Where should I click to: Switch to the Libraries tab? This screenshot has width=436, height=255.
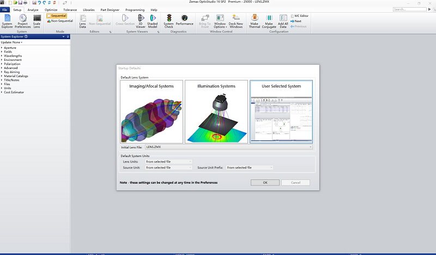pyautogui.click(x=89, y=10)
